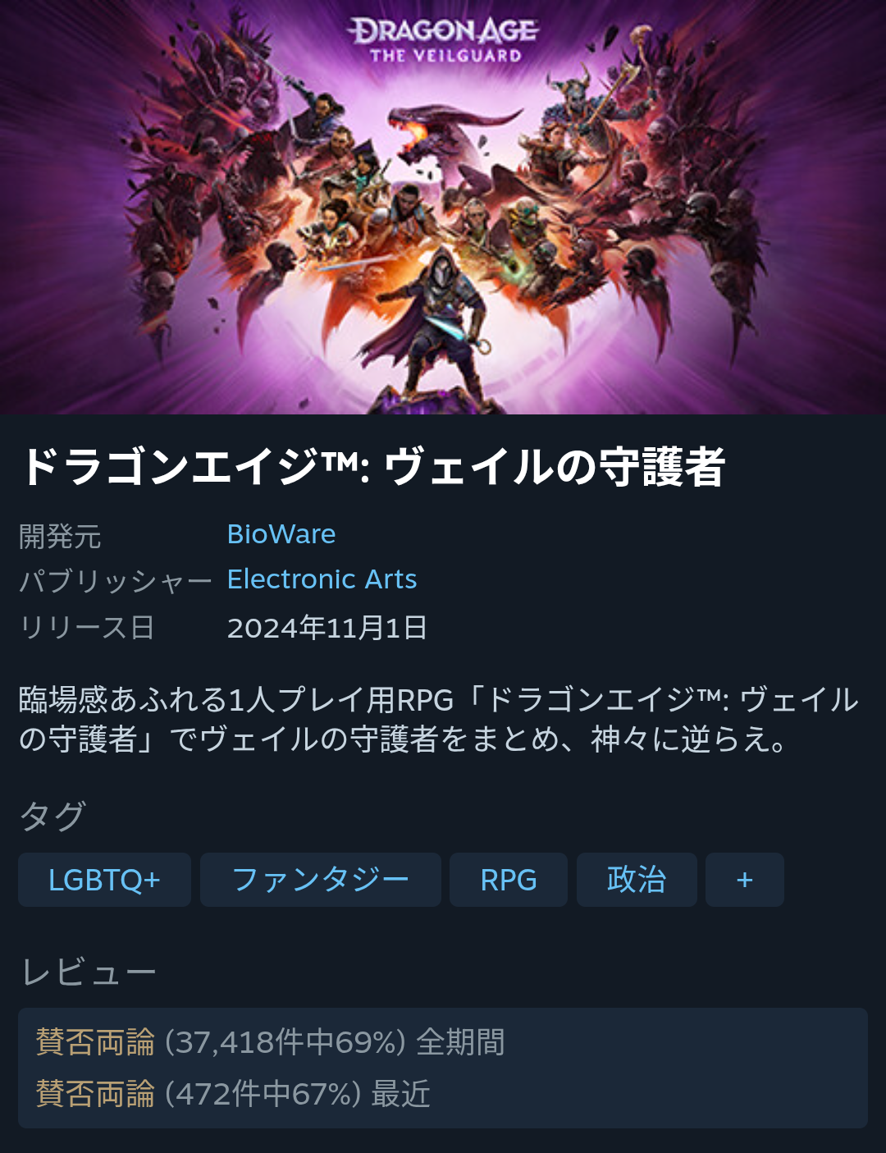Click the リリース日 label
The image size is (886, 1153).
87,628
